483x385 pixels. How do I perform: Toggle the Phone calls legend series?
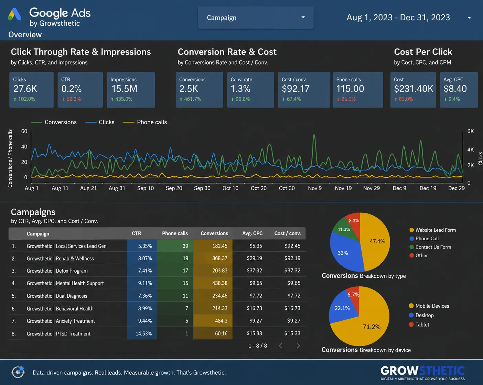point(145,122)
